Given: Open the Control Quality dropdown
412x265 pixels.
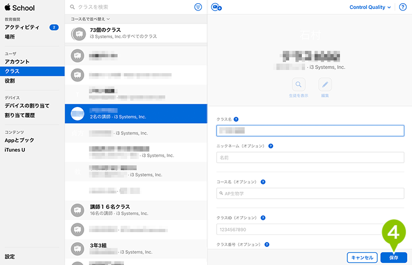Looking at the screenshot, I should (x=370, y=7).
